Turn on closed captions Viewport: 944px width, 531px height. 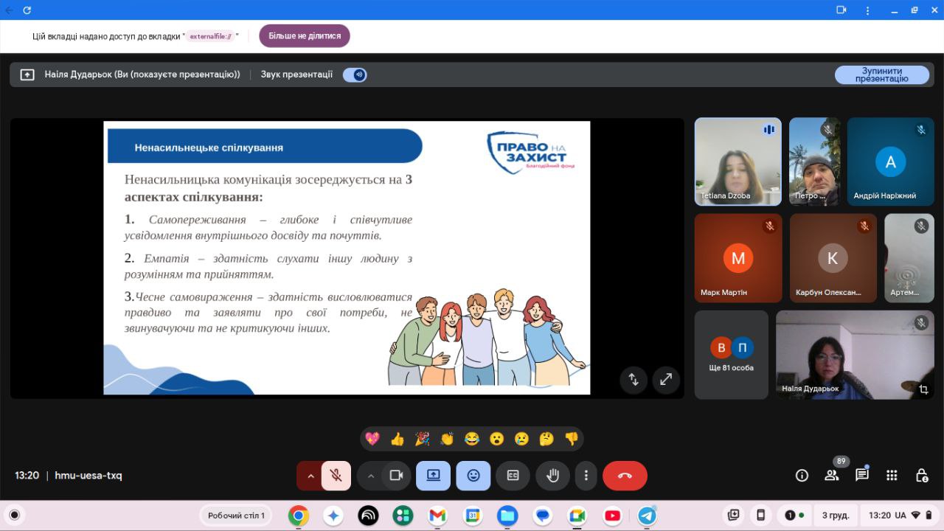[513, 476]
